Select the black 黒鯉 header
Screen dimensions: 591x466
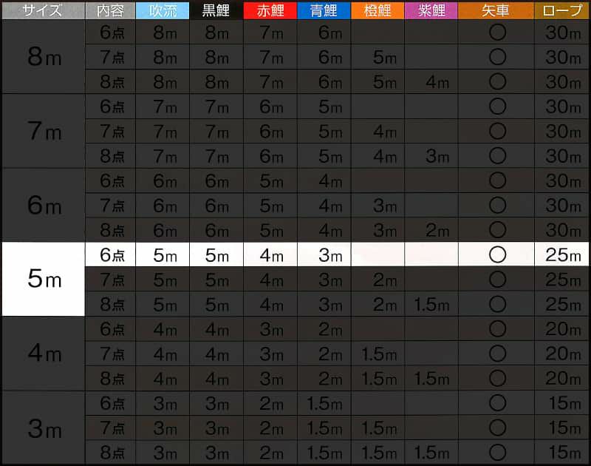tap(217, 10)
